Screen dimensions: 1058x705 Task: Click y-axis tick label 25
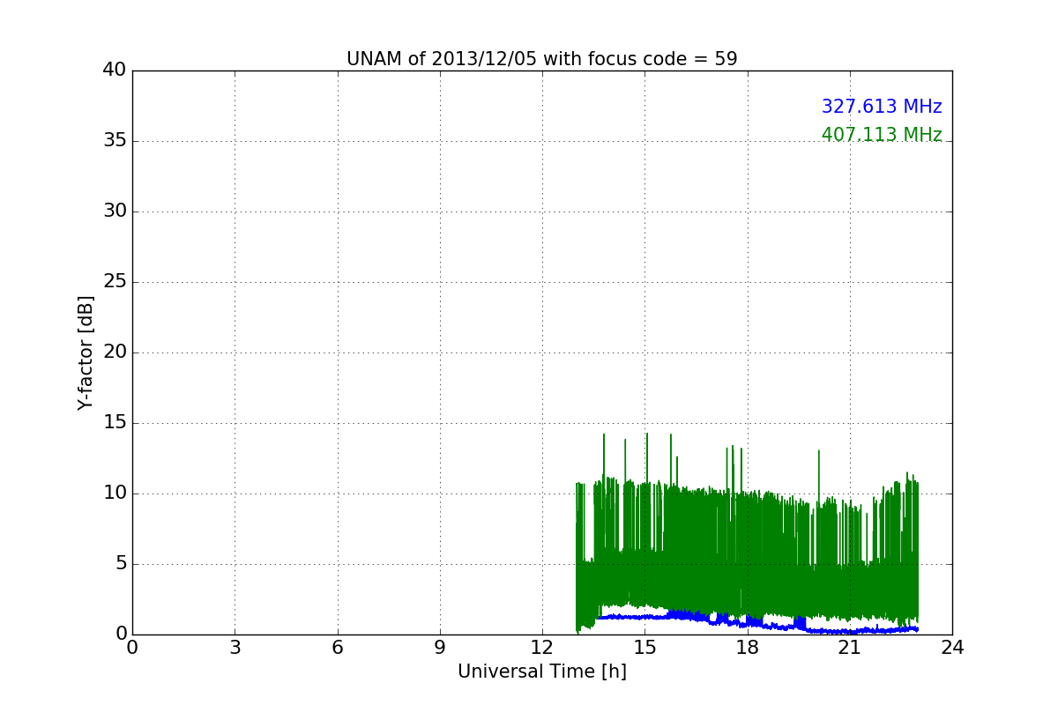115,281
